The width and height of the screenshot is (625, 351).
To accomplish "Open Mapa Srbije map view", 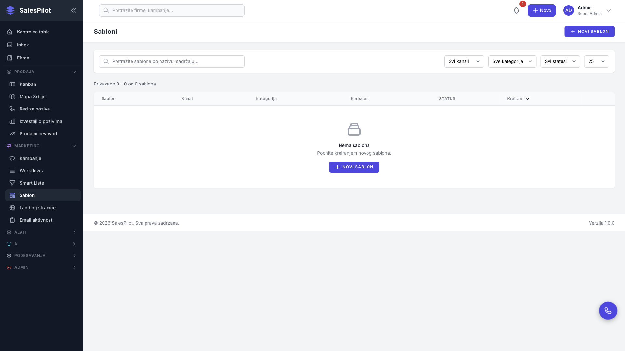I will (32, 97).
